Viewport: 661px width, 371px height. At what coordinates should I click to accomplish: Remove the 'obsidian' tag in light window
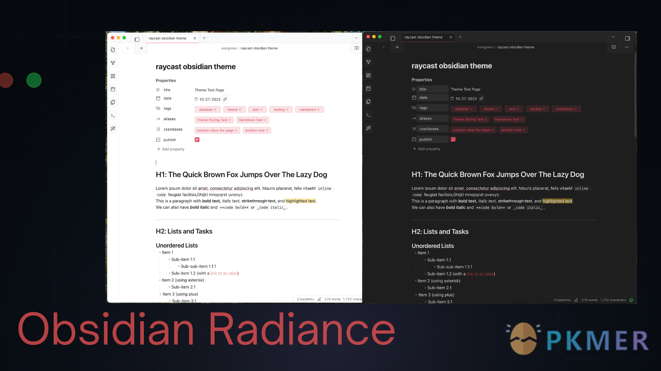pos(215,110)
